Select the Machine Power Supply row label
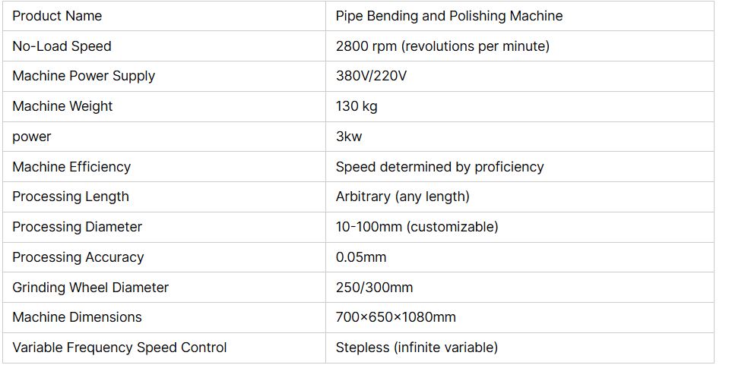729x365 pixels. [84, 76]
